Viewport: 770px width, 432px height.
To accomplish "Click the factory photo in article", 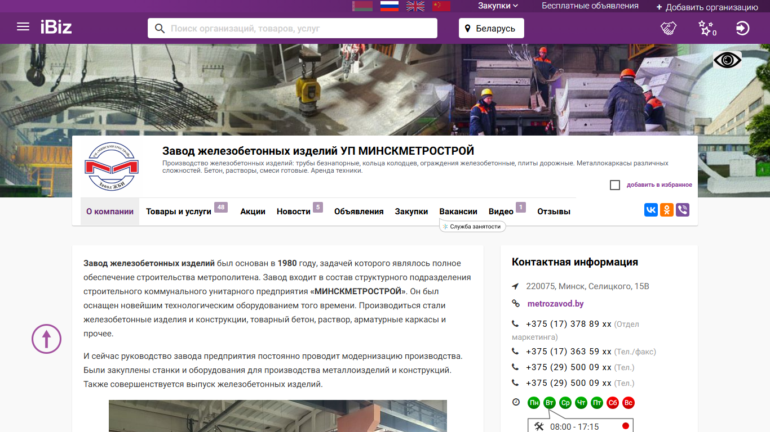I will [x=278, y=416].
